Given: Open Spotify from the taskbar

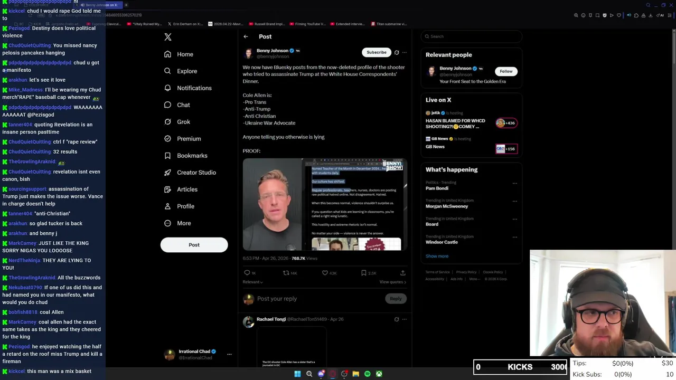Looking at the screenshot, I should 367,374.
